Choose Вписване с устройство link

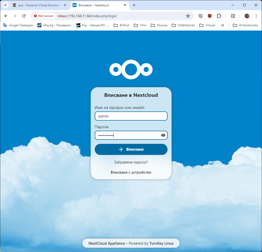pyautogui.click(x=131, y=172)
